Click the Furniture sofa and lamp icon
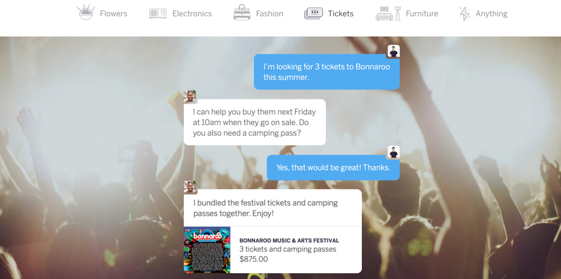Viewport: 561px width, 279px height. (388, 13)
